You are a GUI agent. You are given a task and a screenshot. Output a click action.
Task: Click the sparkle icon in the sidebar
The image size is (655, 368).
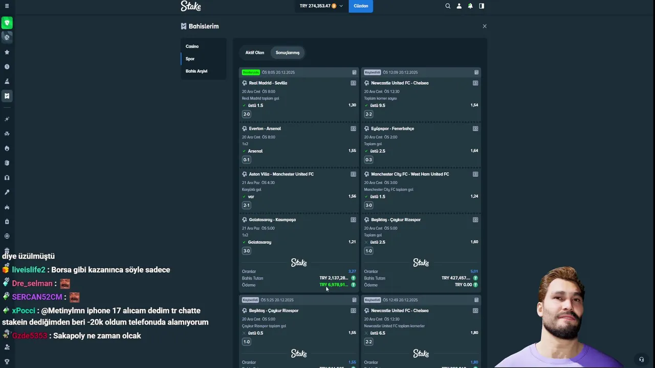click(x=7, y=119)
